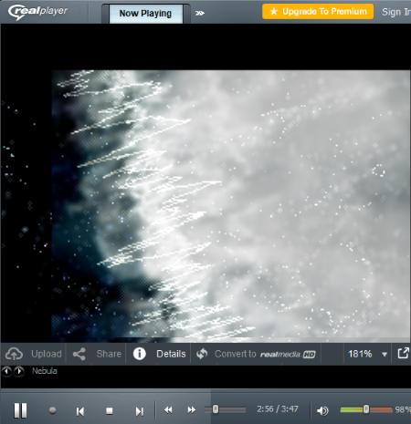411x424 pixels.
Task: Skip to the previous track
Action: 80,411
